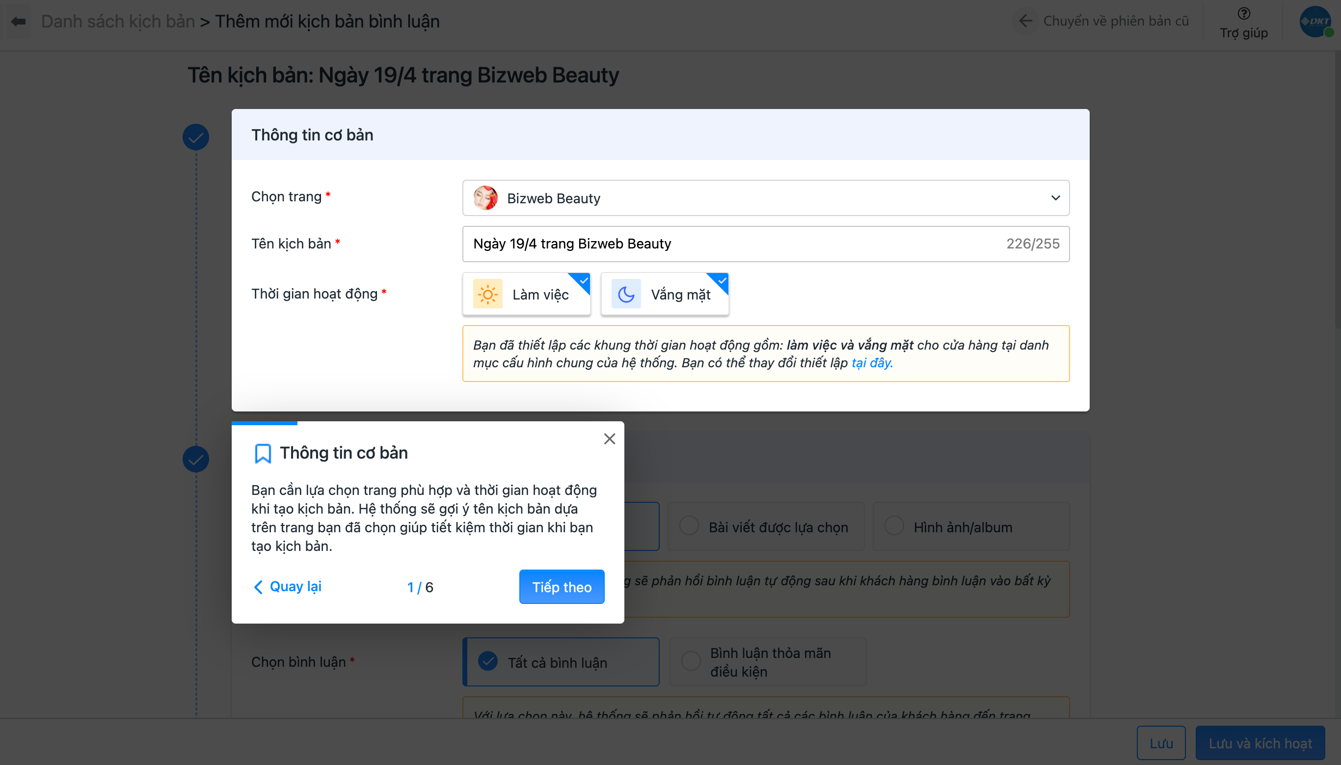Viewport: 1341px width, 765px height.
Task: Click the second step checkmark circle
Action: pyautogui.click(x=196, y=460)
